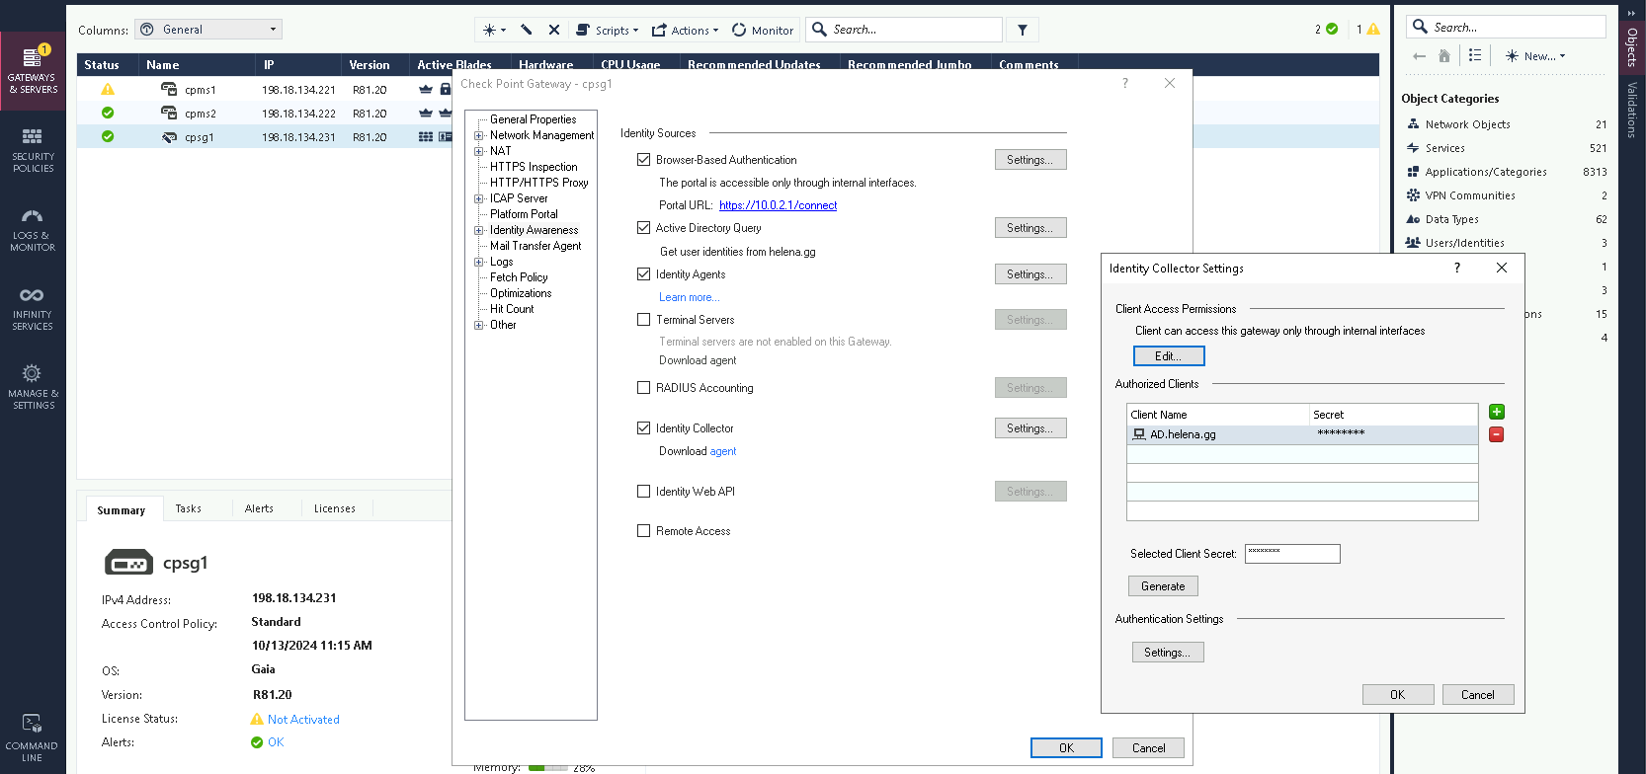Expand the Network Management tree node
The width and height of the screenshot is (1646, 774).
pyautogui.click(x=479, y=136)
